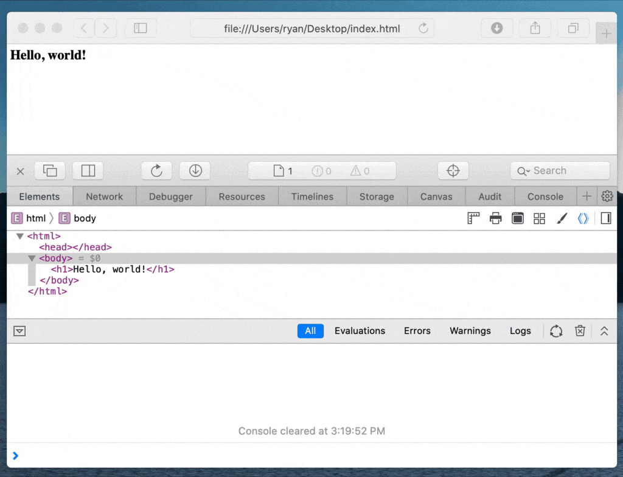This screenshot has width=623, height=477.
Task: Switch to the Network tab
Action: pyautogui.click(x=105, y=197)
